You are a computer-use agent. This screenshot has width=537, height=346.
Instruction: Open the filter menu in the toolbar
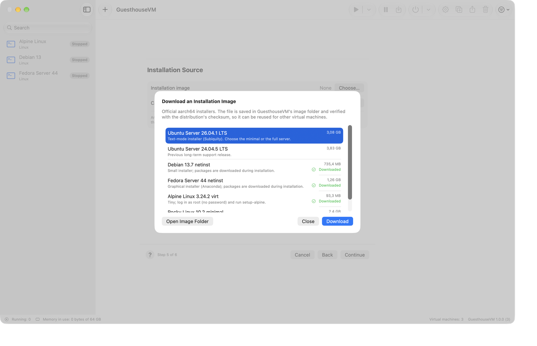click(x=504, y=10)
